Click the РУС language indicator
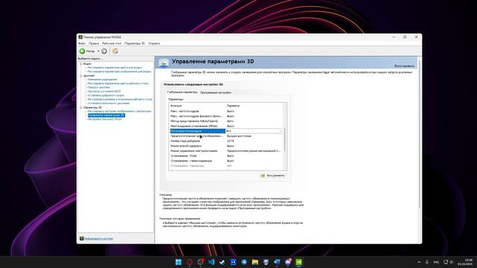477x268 pixels. click(x=436, y=262)
